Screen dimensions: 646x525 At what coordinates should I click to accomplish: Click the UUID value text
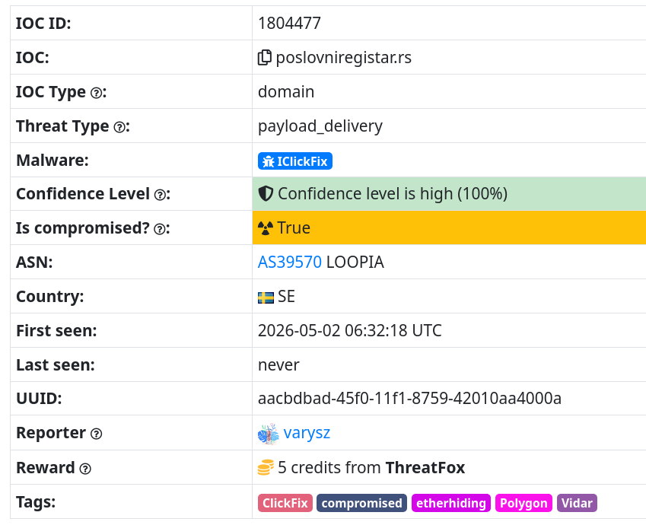(409, 399)
